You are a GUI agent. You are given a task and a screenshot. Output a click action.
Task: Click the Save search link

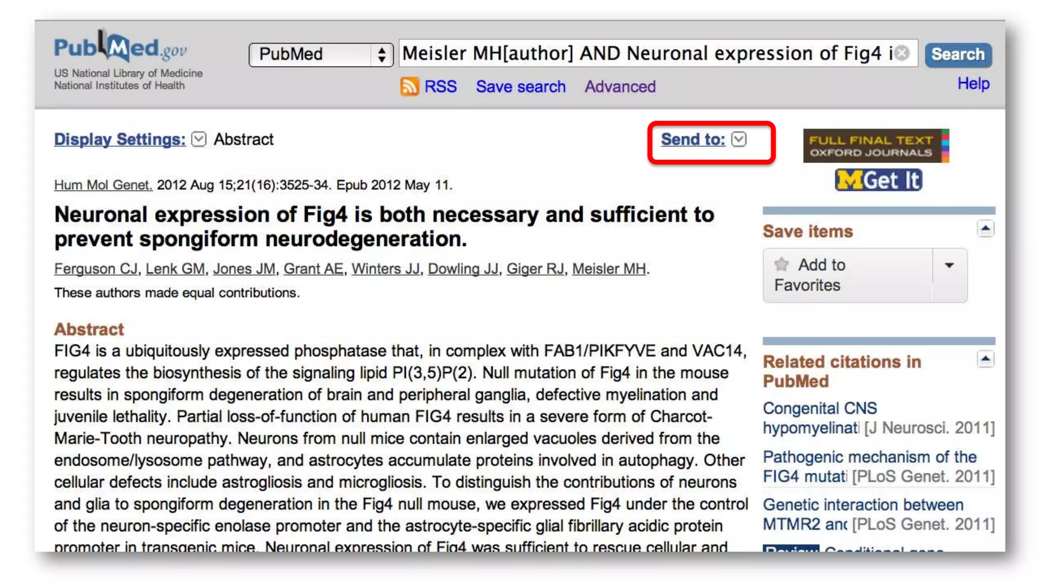[521, 87]
